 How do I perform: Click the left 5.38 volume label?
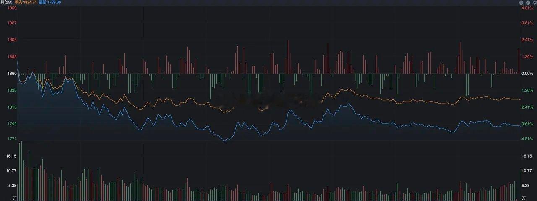pos(13,186)
